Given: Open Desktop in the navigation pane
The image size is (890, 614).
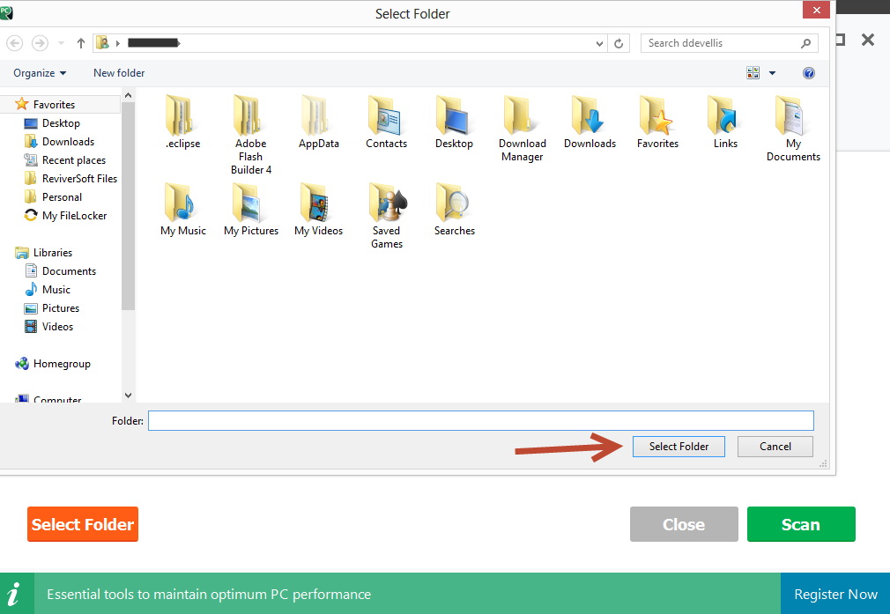Looking at the screenshot, I should click(61, 123).
